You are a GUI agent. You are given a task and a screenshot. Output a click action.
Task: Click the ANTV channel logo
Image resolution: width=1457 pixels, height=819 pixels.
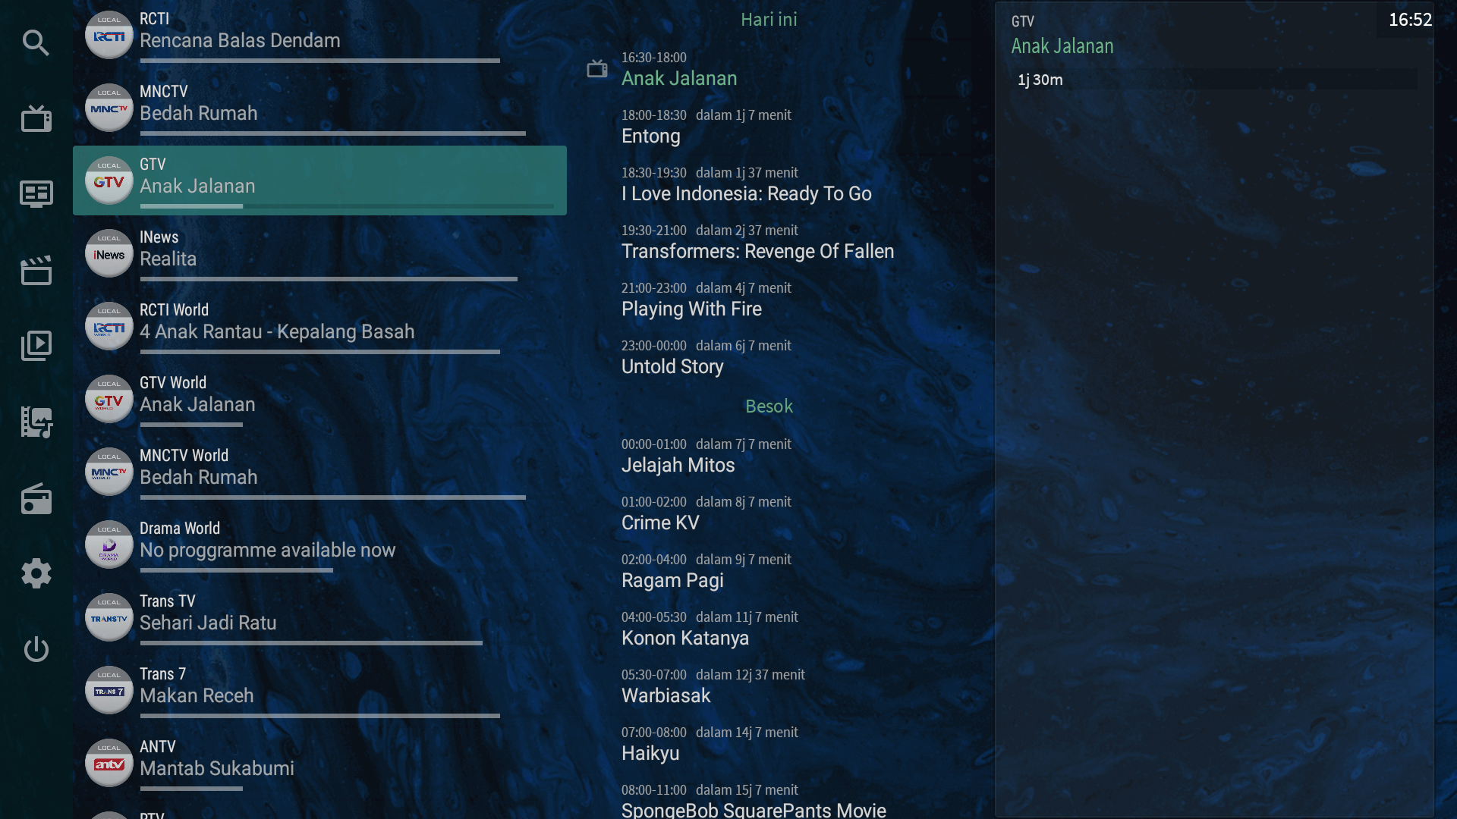[x=109, y=763]
